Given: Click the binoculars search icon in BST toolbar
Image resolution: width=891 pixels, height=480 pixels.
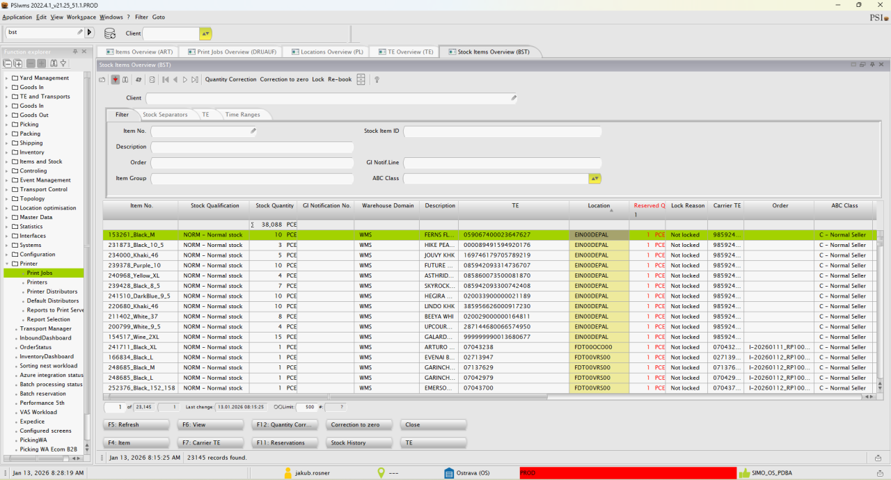Looking at the screenshot, I should click(125, 79).
